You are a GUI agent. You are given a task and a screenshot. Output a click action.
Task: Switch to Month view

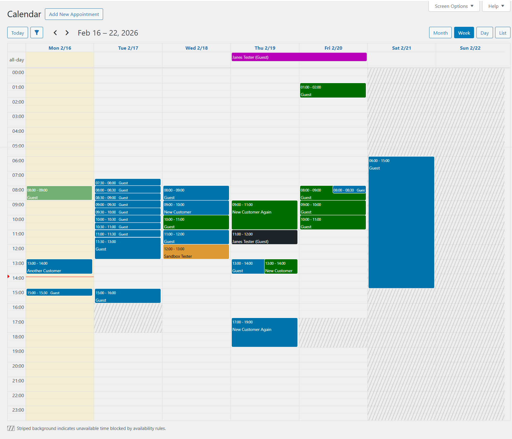coord(440,33)
